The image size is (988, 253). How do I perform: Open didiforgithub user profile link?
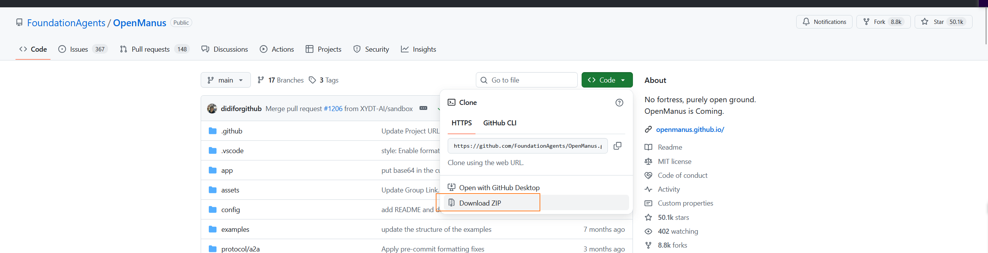coord(241,109)
